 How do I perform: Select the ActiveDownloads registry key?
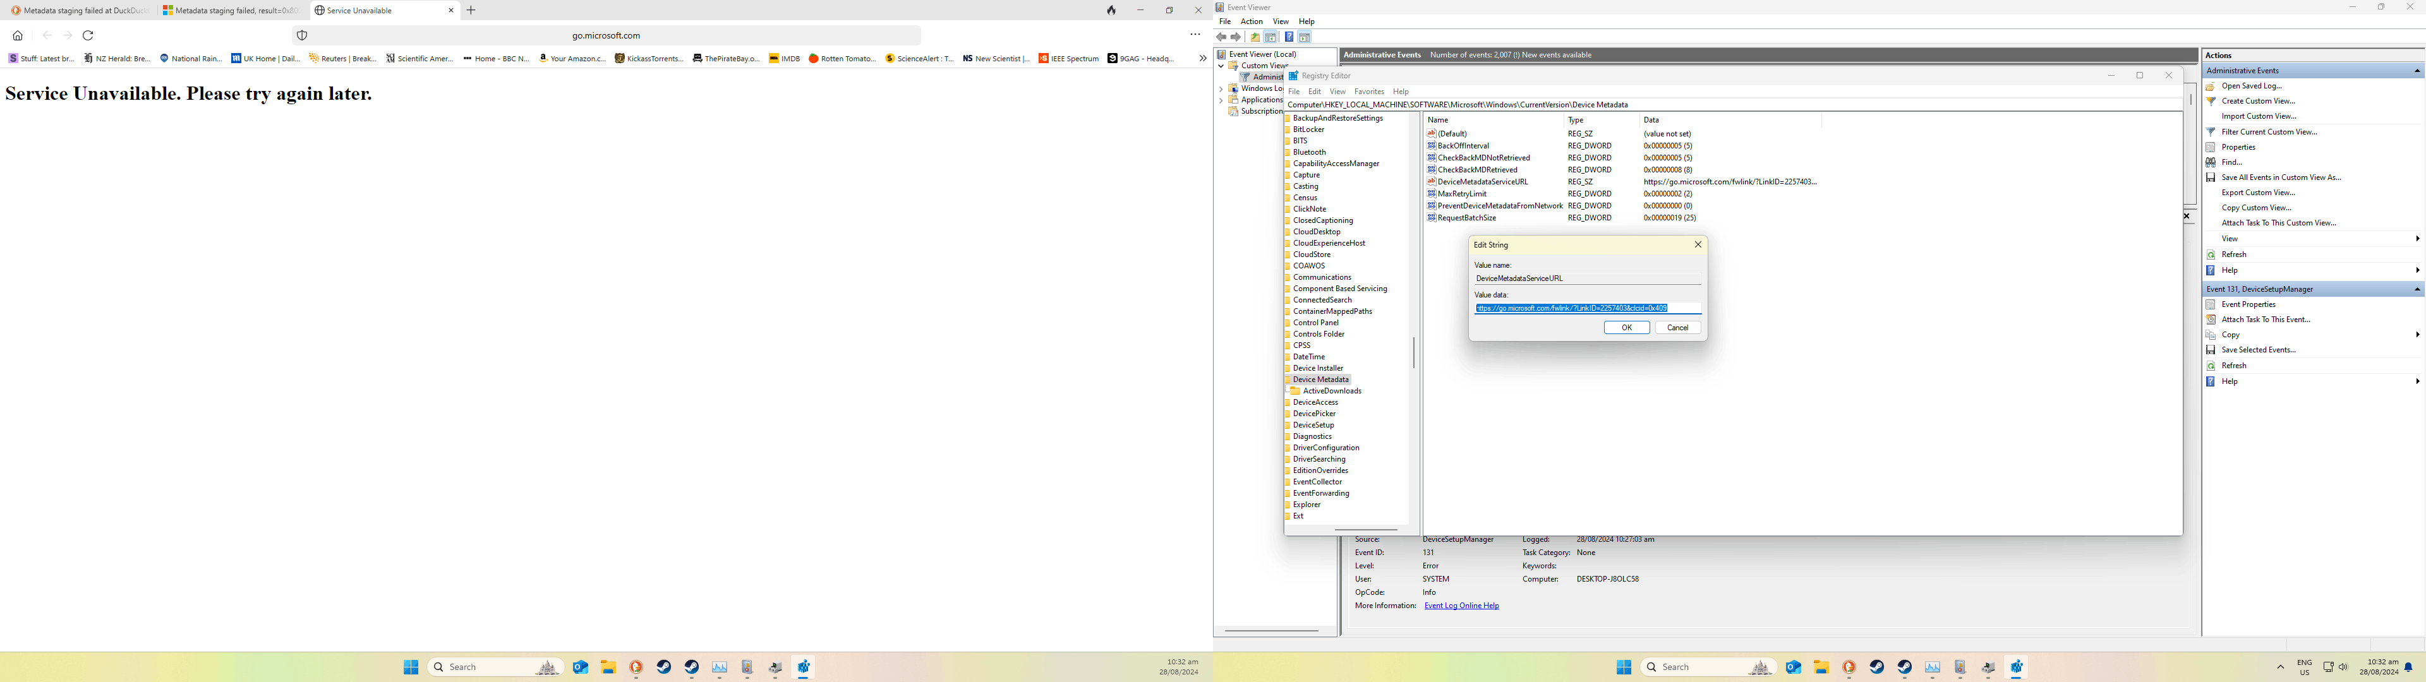1332,391
